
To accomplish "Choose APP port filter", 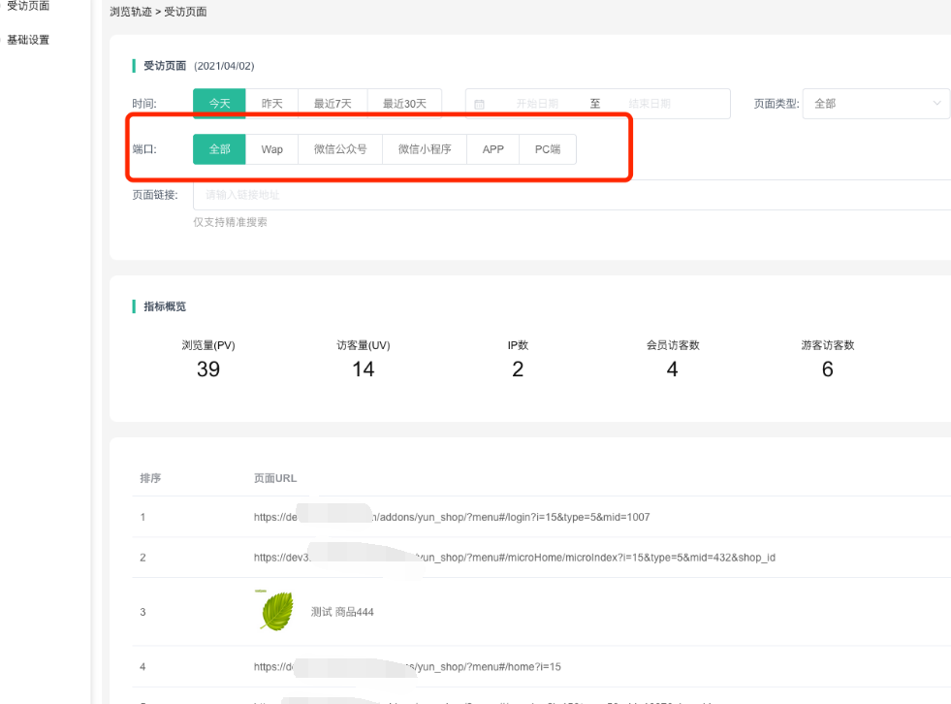I will click(493, 149).
